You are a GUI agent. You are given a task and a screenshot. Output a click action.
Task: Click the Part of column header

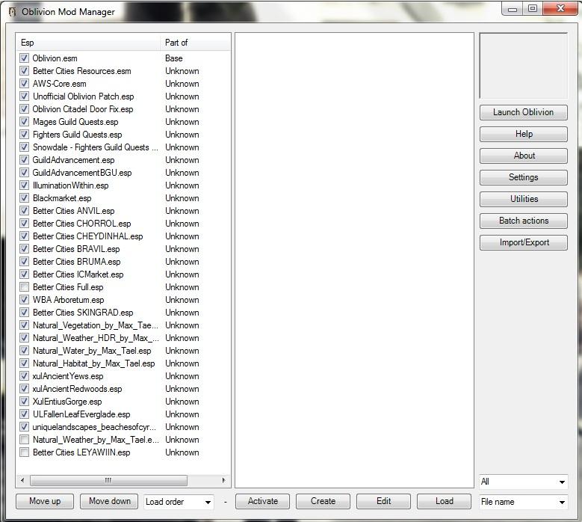pyautogui.click(x=195, y=43)
